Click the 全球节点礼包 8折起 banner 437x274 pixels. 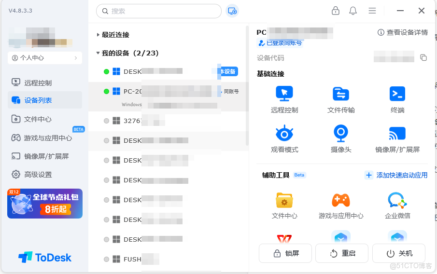coord(45,204)
